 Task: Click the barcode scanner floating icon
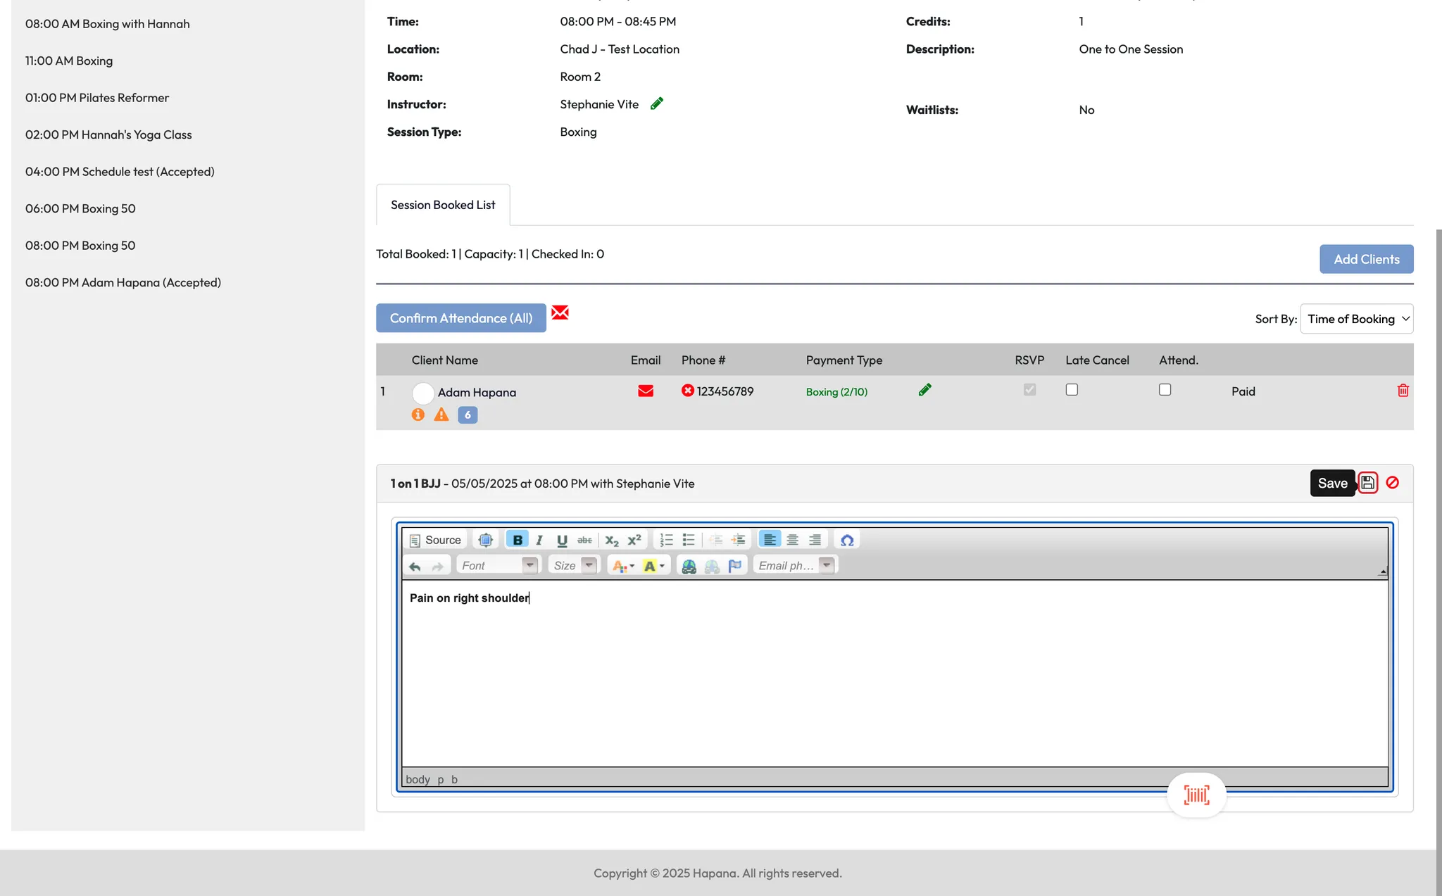1196,795
